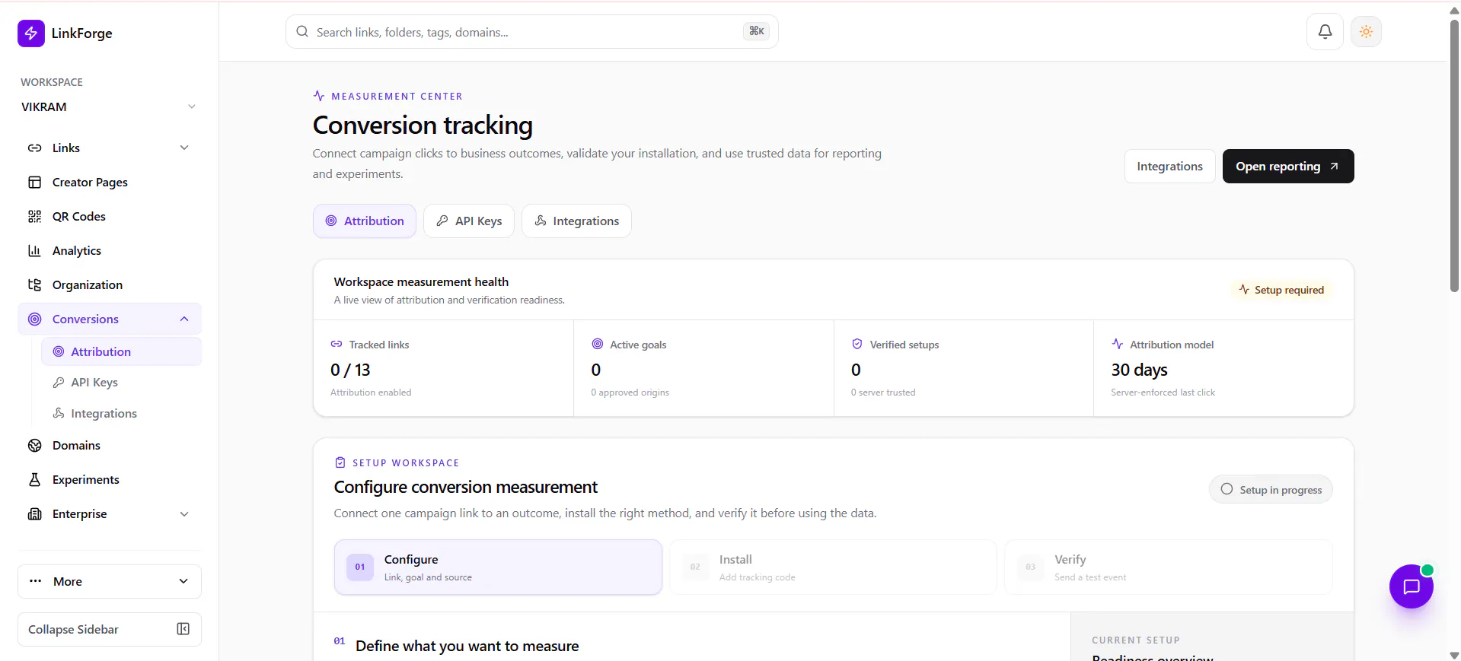Open the chat support bubble
1461x661 pixels.
[x=1411, y=586]
